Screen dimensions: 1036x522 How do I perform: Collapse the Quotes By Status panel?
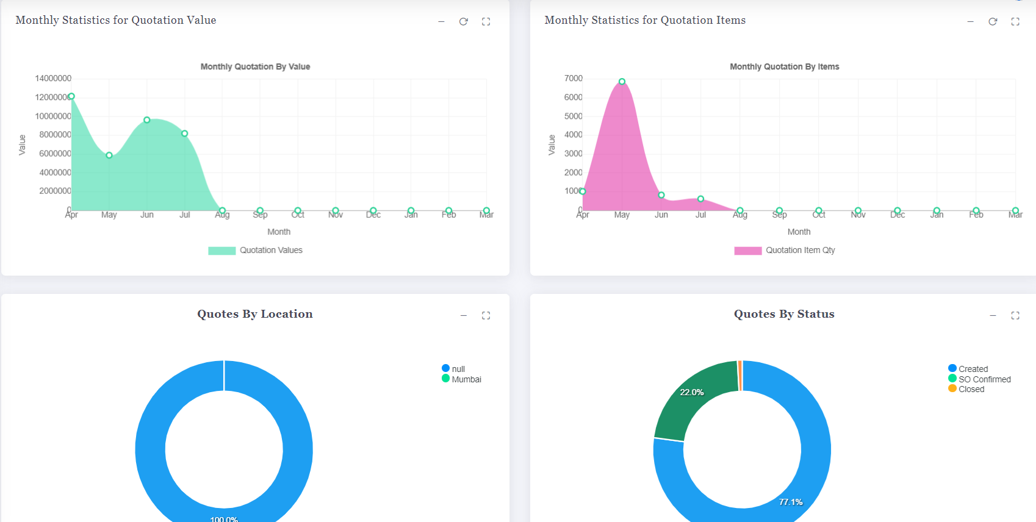point(993,315)
